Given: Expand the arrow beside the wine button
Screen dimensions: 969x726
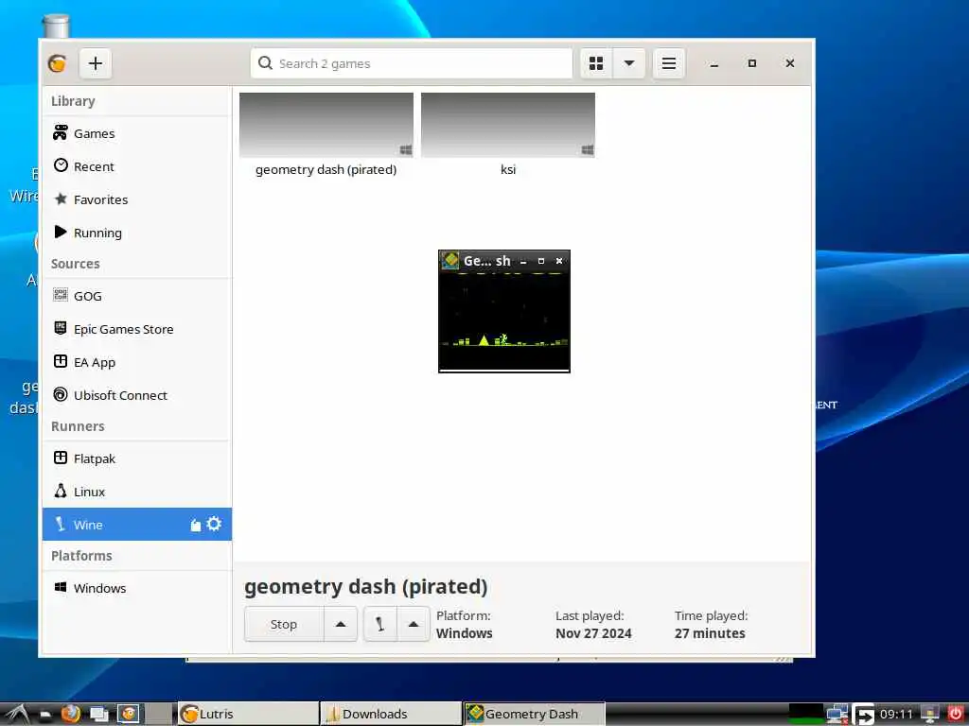Looking at the screenshot, I should click(x=414, y=624).
